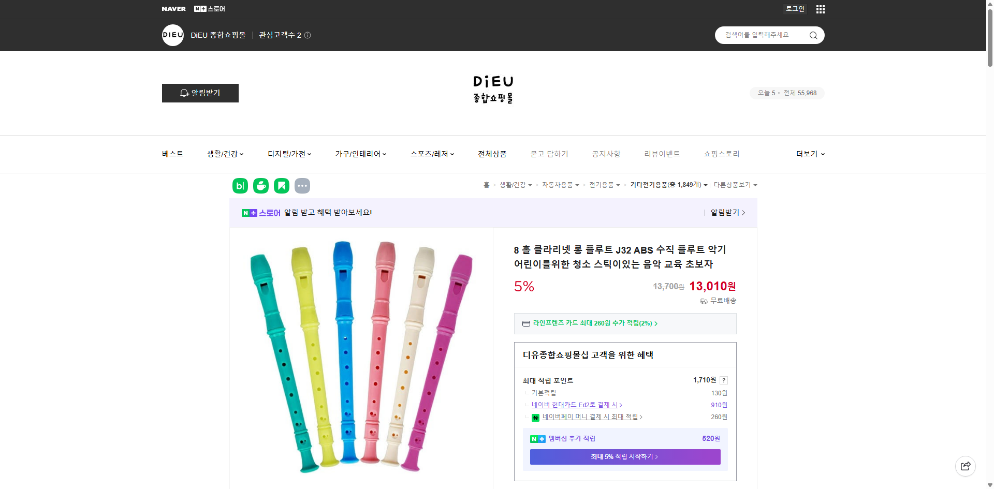This screenshot has width=994, height=489.
Task: Click the search magnifier icon
Action: [x=813, y=35]
